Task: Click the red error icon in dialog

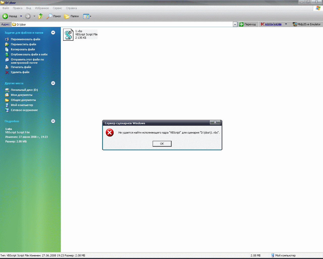Action: pos(110,133)
